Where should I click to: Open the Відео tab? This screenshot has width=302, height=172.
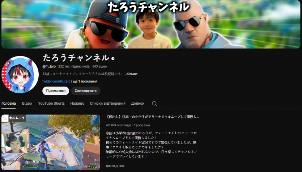(x=27, y=104)
